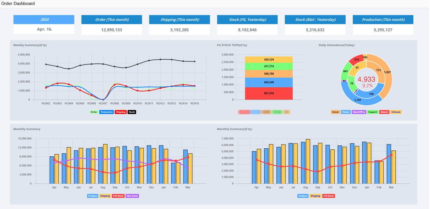Click the 5,295,127 production value
Screen dimensions: 430x209
(383, 30)
